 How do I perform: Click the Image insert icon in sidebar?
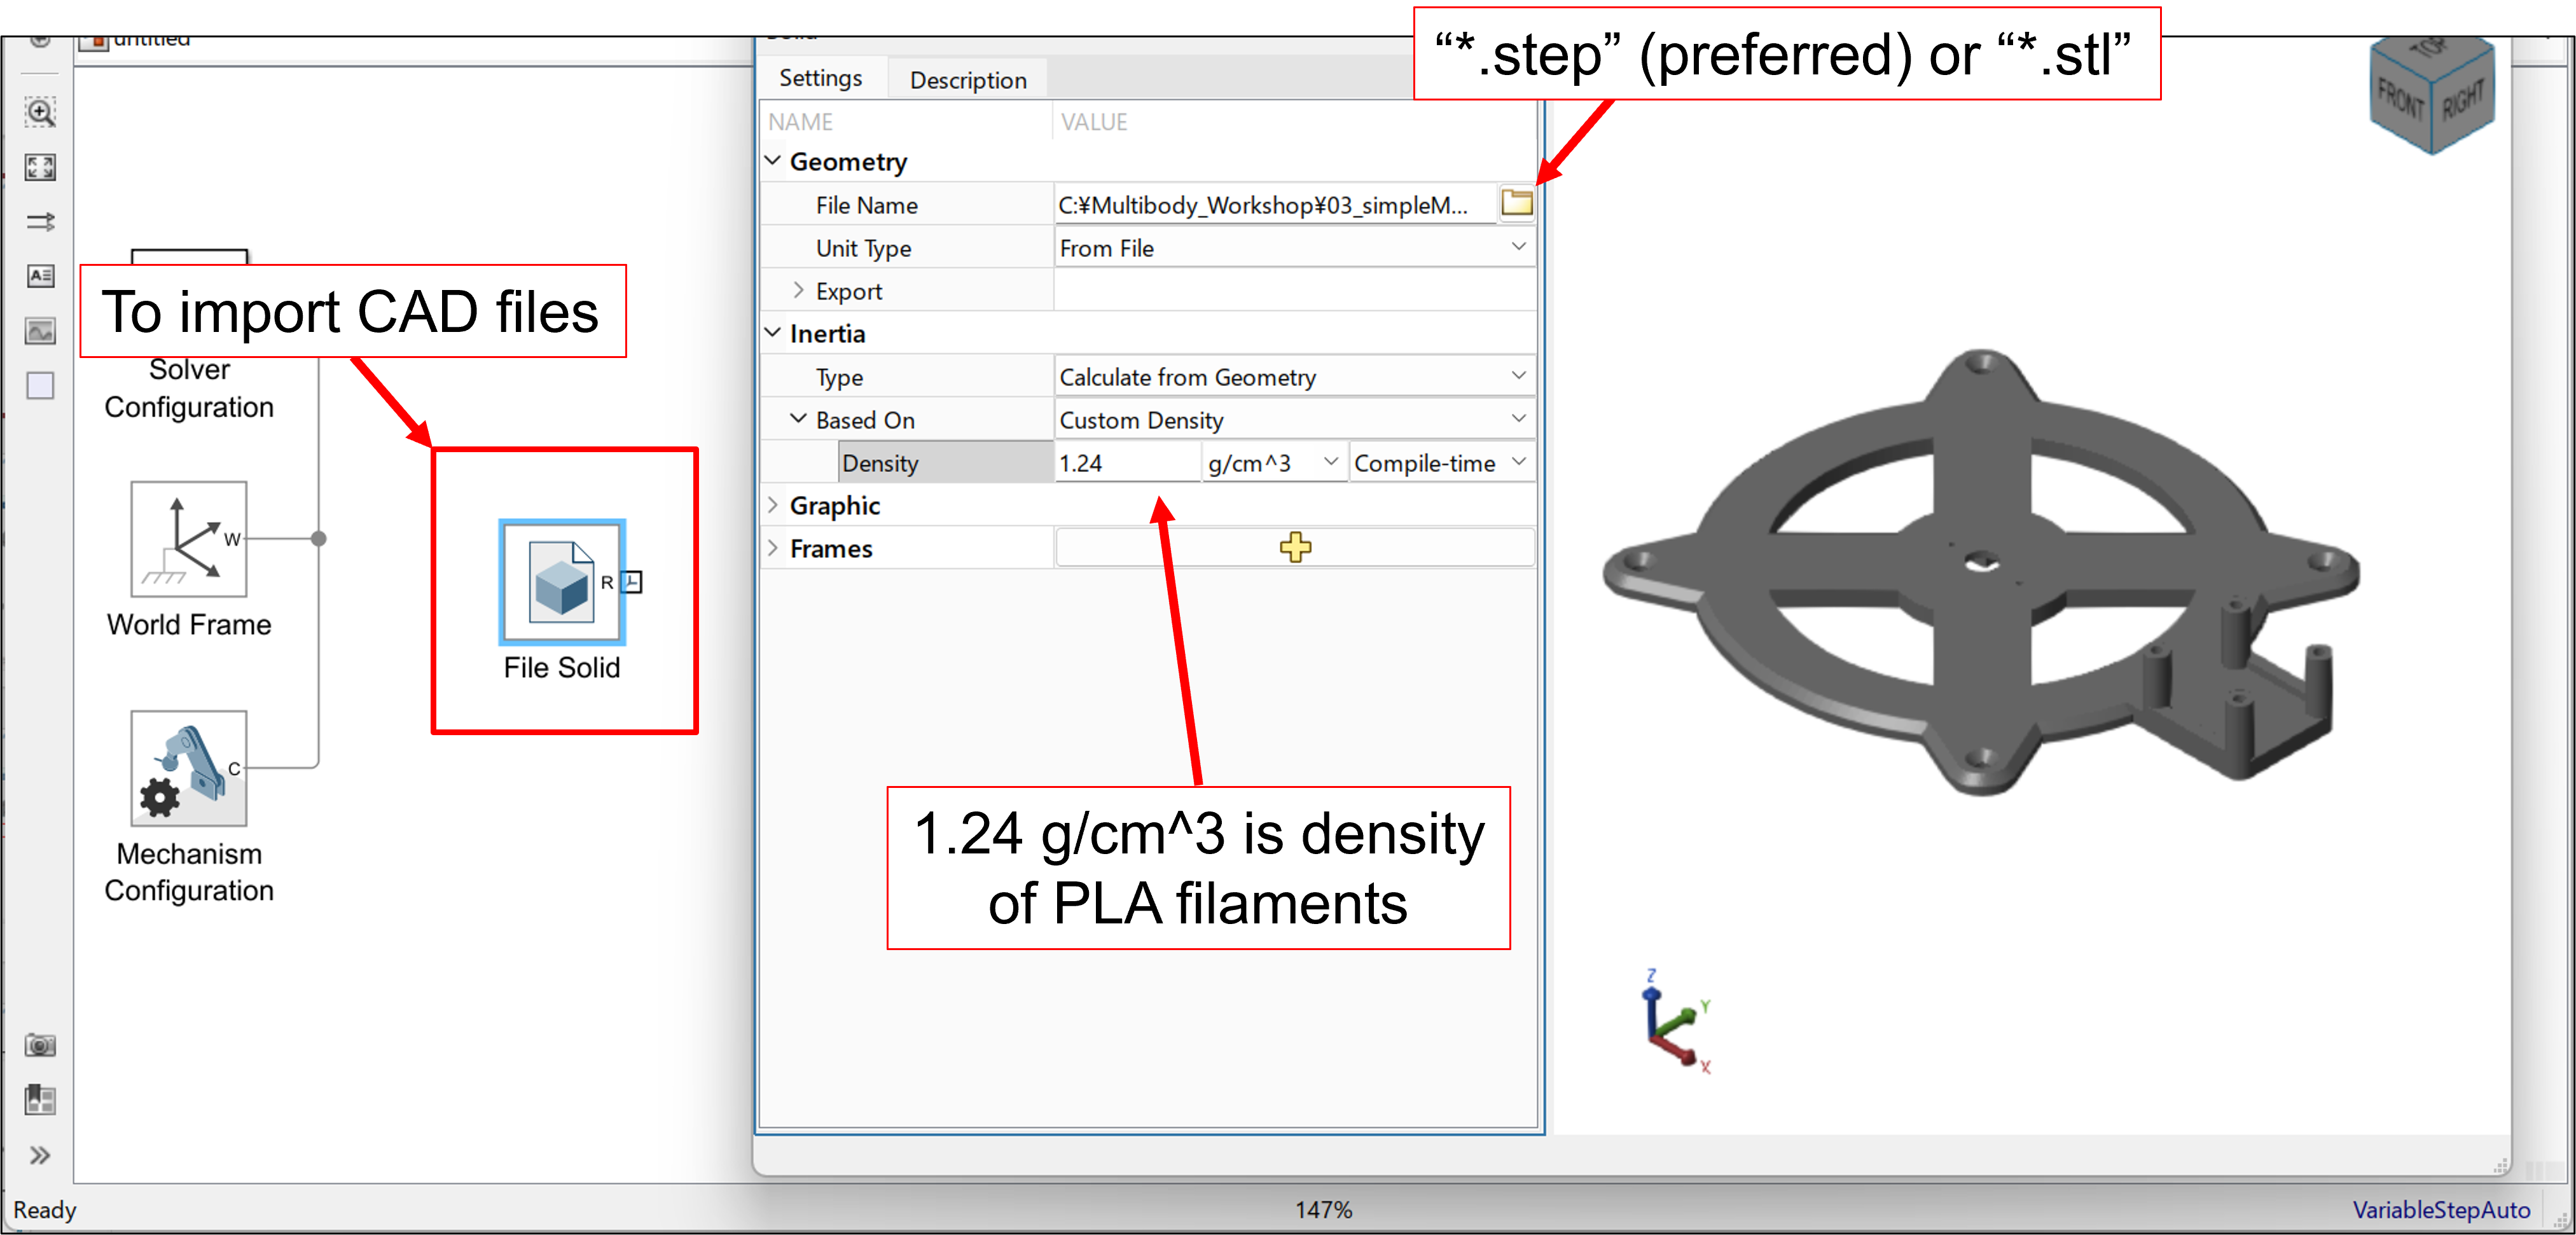[40, 331]
